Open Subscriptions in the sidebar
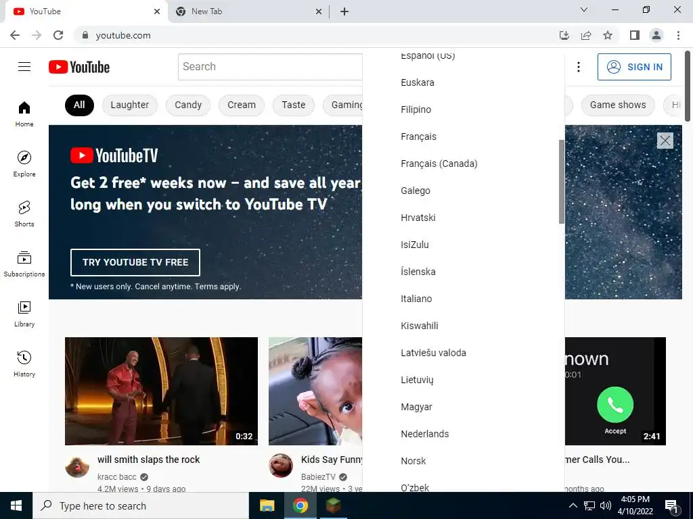Screen dimensions: 693x519 pos(24,264)
